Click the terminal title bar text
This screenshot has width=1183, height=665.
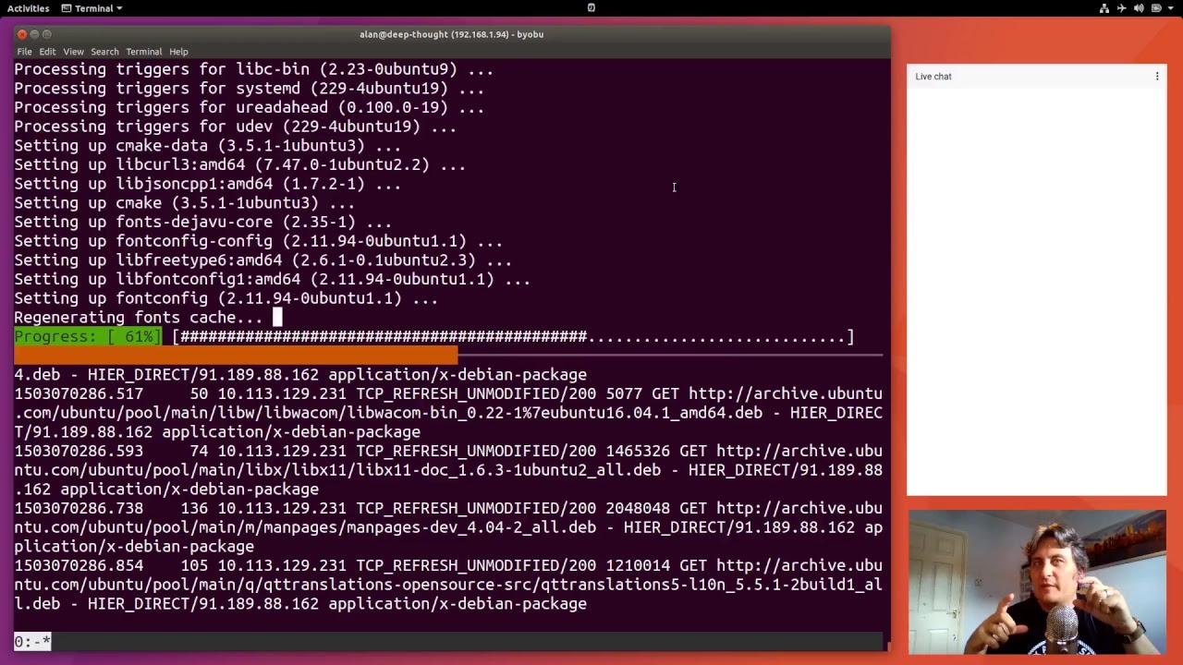point(452,34)
